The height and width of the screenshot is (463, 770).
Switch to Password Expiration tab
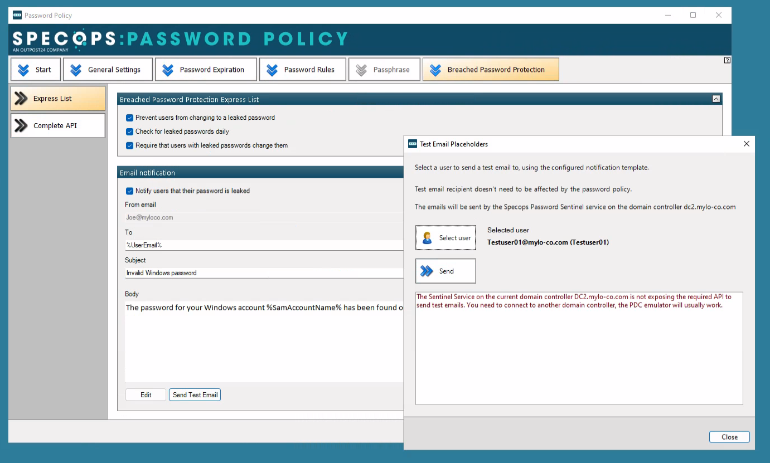click(x=206, y=70)
